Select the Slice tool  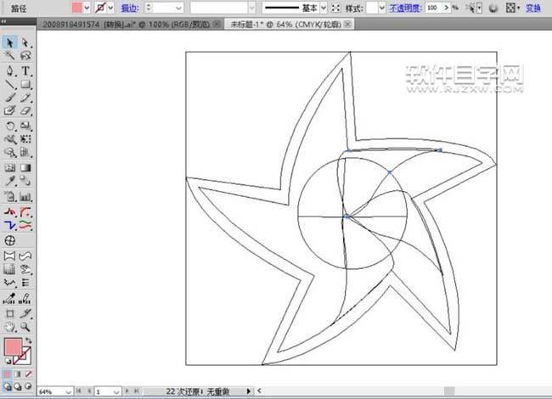25,313
